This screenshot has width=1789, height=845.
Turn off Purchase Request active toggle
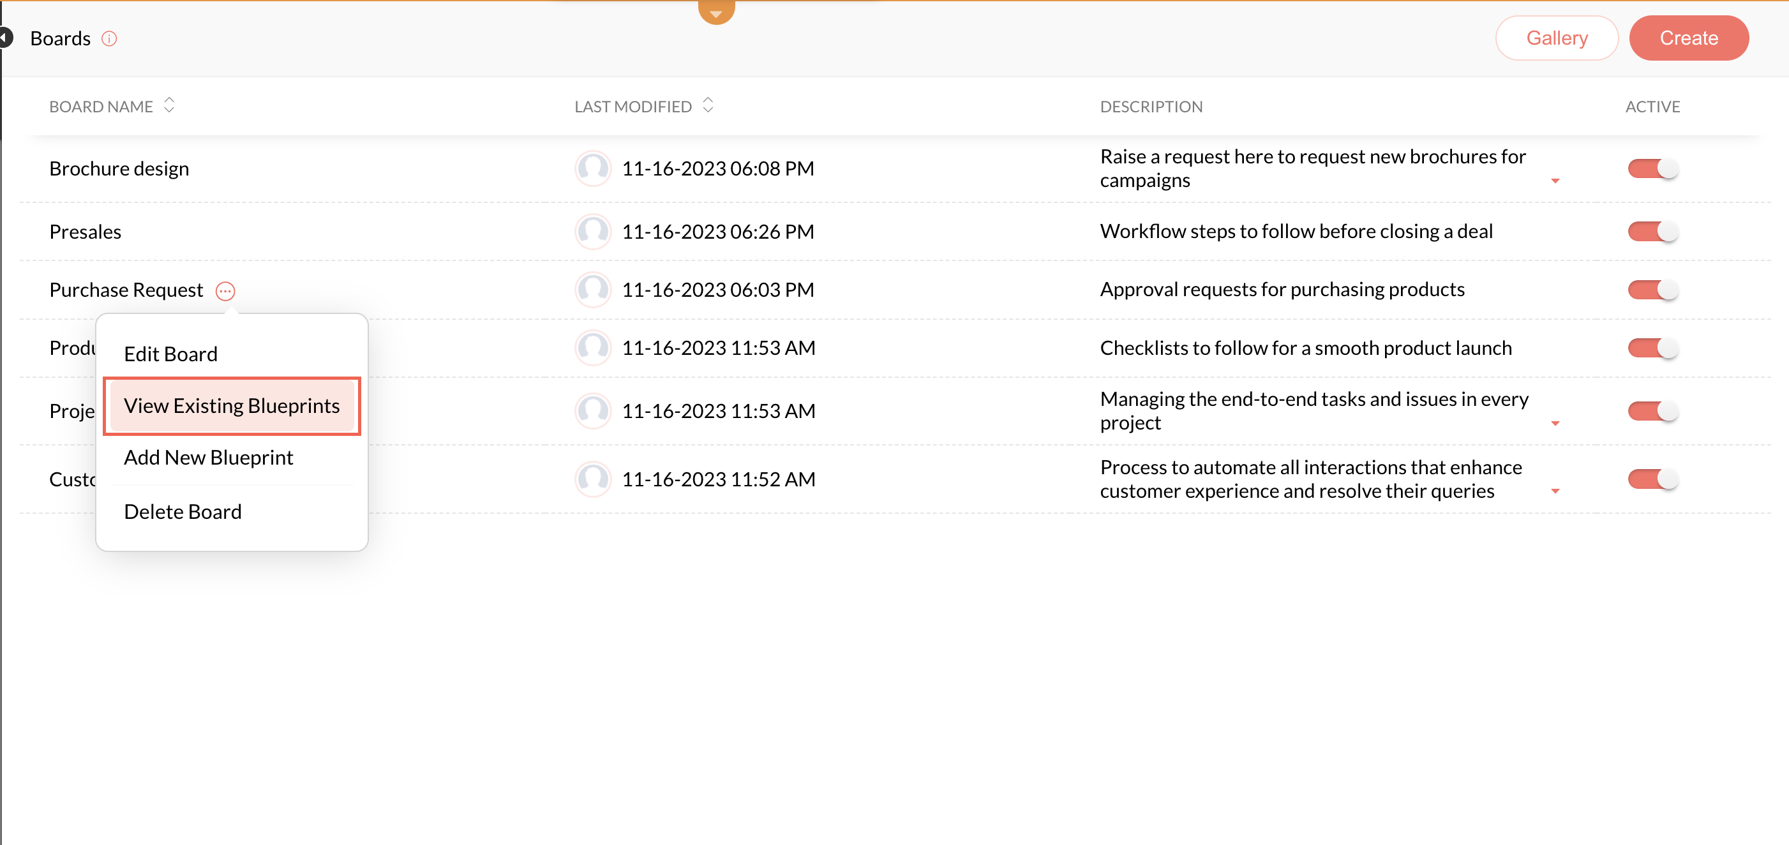coord(1652,290)
